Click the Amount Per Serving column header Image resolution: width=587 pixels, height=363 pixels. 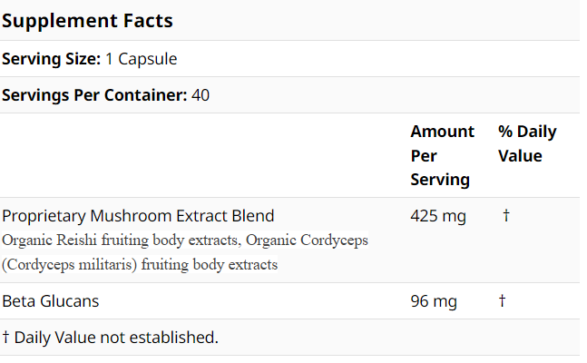[x=442, y=155]
